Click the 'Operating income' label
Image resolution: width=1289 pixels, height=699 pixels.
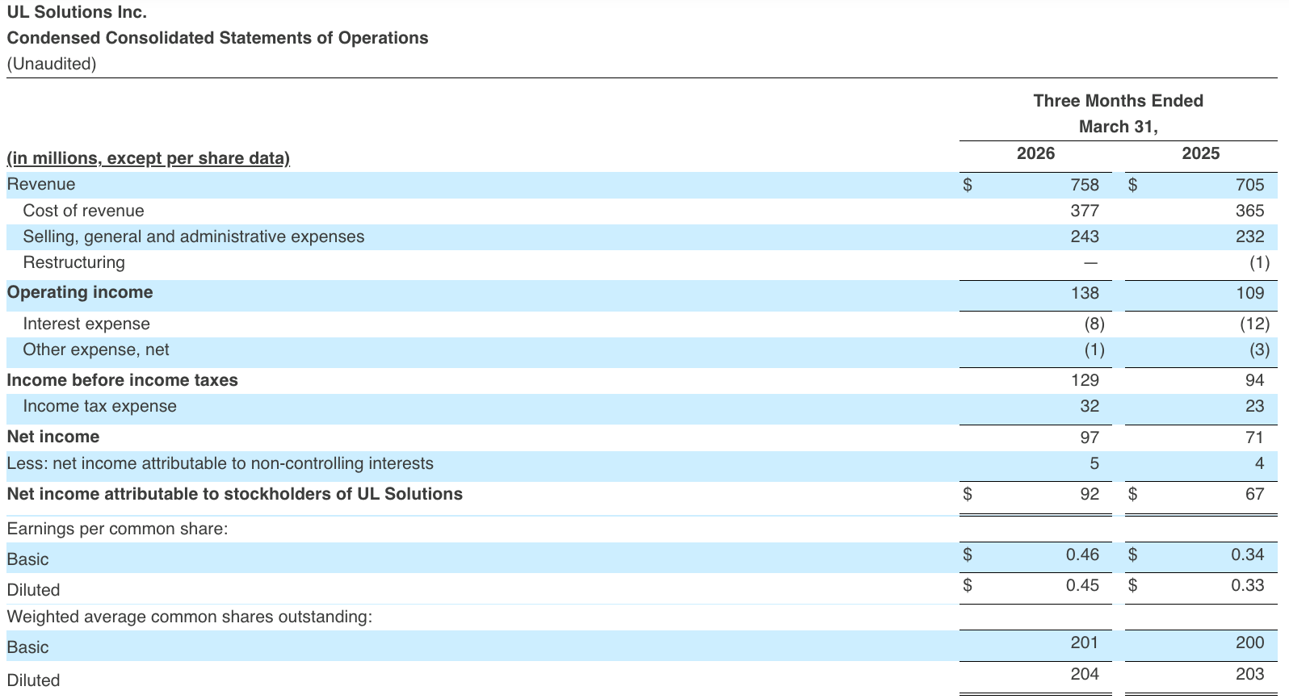point(80,292)
